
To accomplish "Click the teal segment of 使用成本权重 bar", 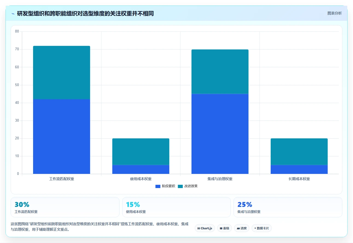I will [x=141, y=152].
